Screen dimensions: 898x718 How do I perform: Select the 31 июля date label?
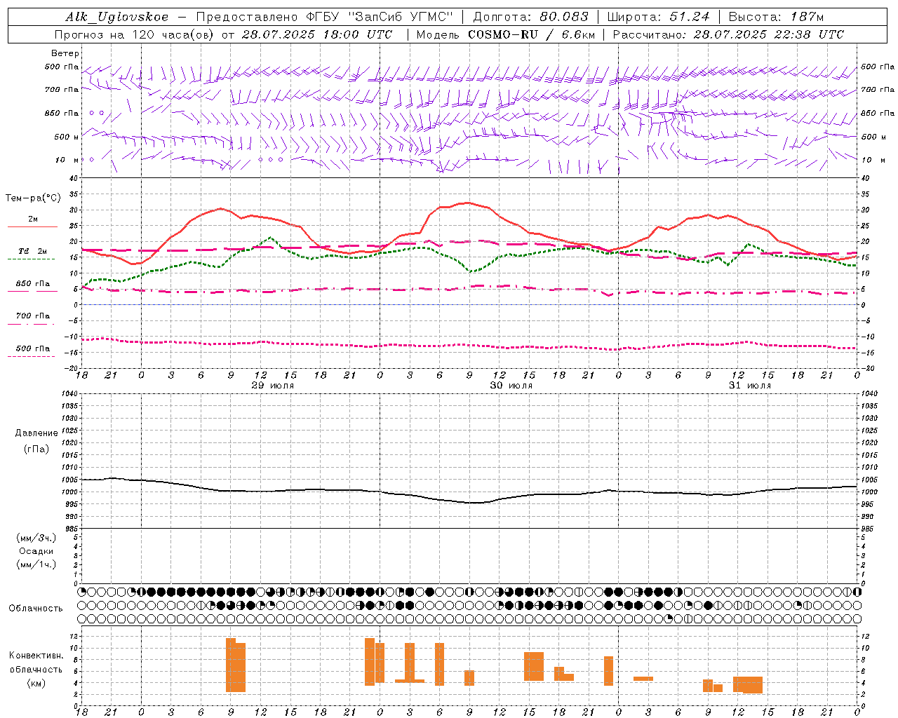pyautogui.click(x=749, y=386)
